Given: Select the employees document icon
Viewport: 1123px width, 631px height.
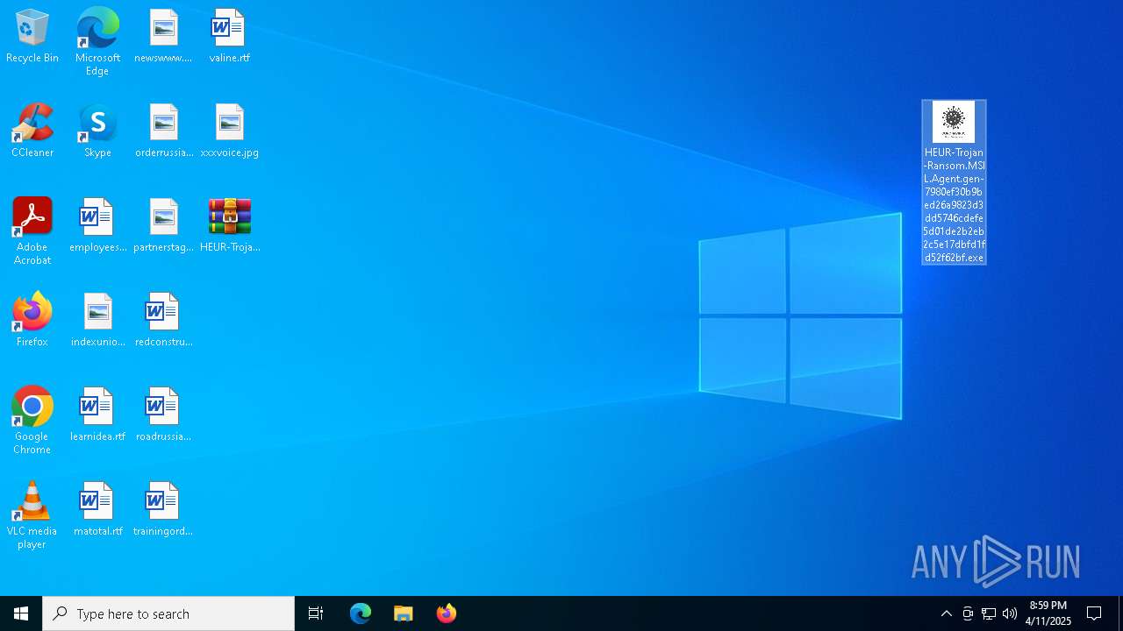Looking at the screenshot, I should tap(97, 226).
